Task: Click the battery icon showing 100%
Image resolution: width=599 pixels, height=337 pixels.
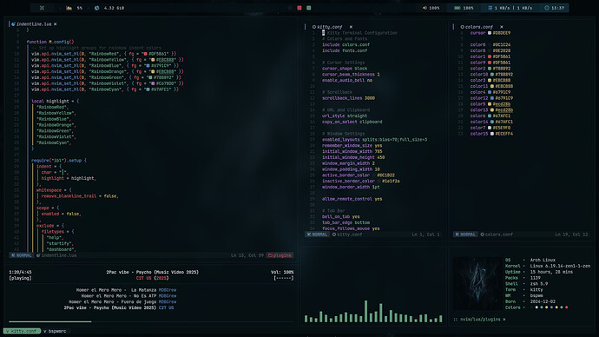Action: pos(457,8)
